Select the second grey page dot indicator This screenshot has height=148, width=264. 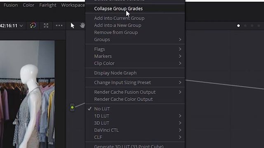pos(245,25)
